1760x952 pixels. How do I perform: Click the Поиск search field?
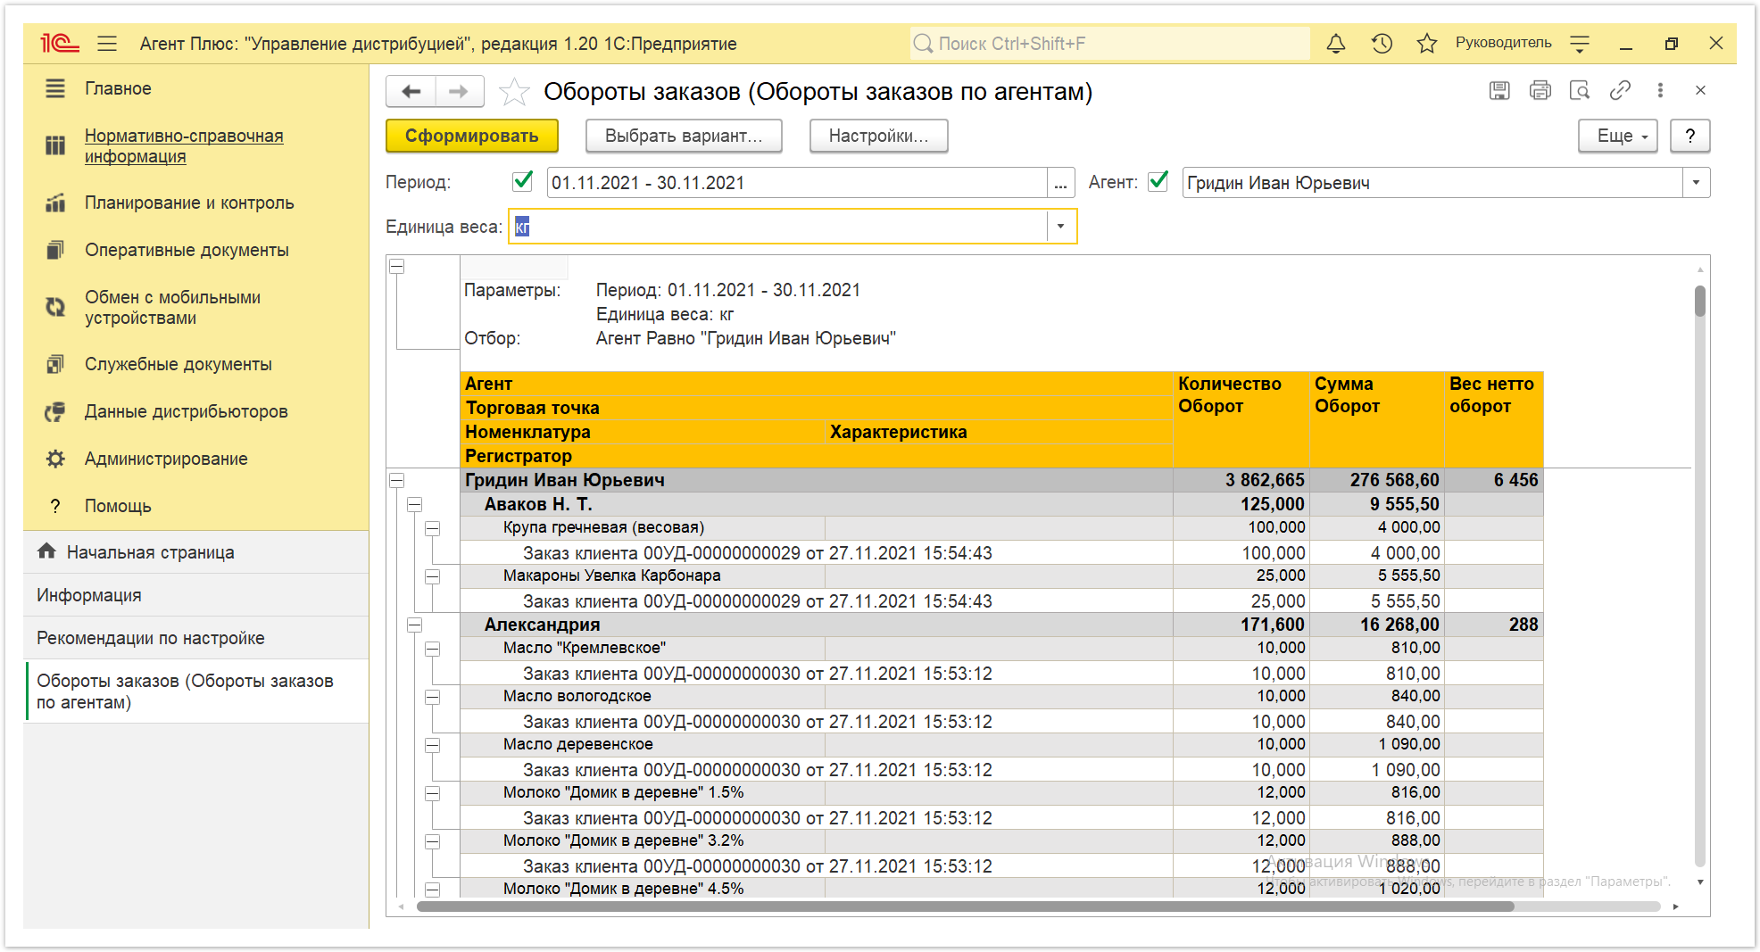[1109, 43]
